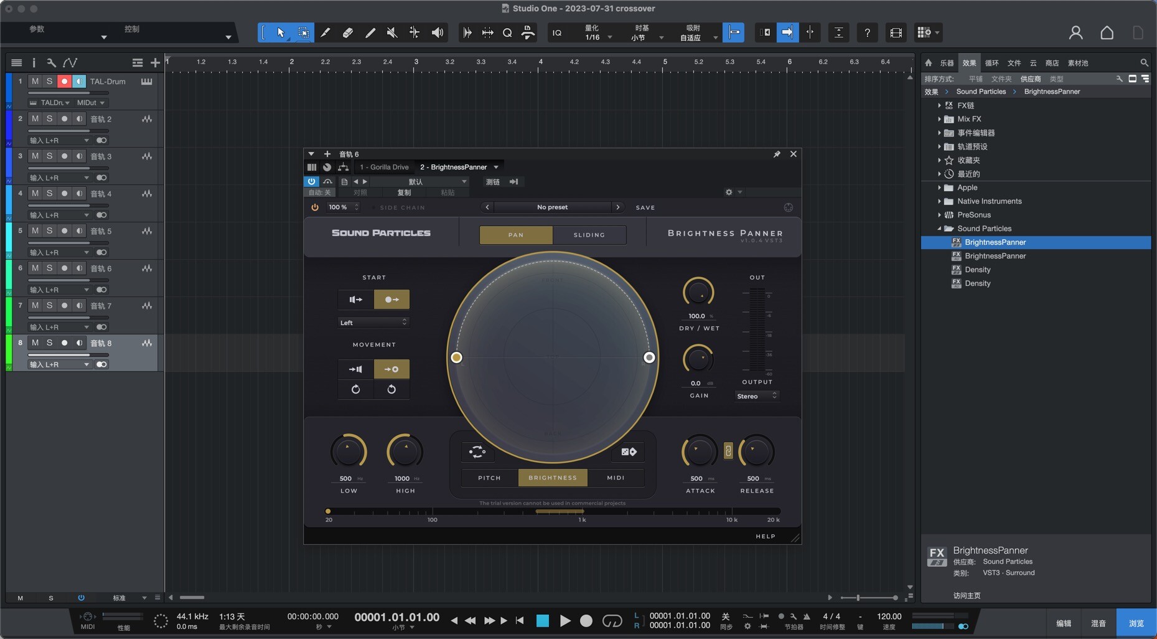Switch to Gorilla Drive insert tab
The height and width of the screenshot is (639, 1157).
384,167
